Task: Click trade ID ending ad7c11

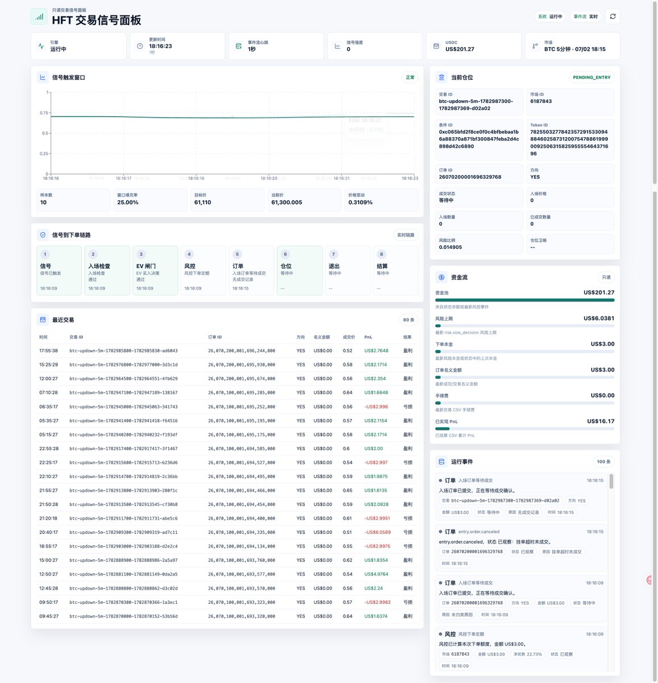Action: (x=123, y=533)
